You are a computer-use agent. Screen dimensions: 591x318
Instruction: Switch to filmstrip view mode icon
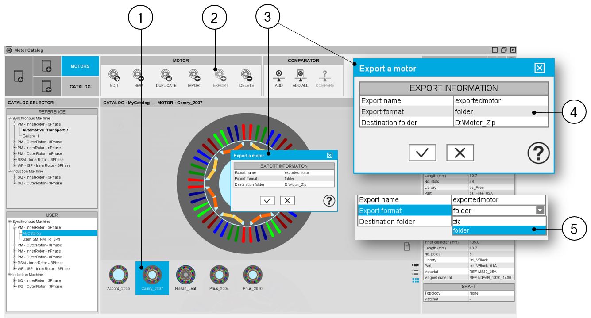point(415,265)
